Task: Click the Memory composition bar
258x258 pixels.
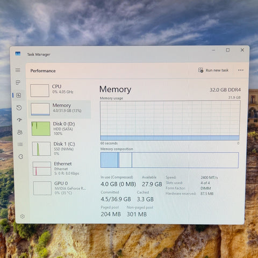Action: 169,160
